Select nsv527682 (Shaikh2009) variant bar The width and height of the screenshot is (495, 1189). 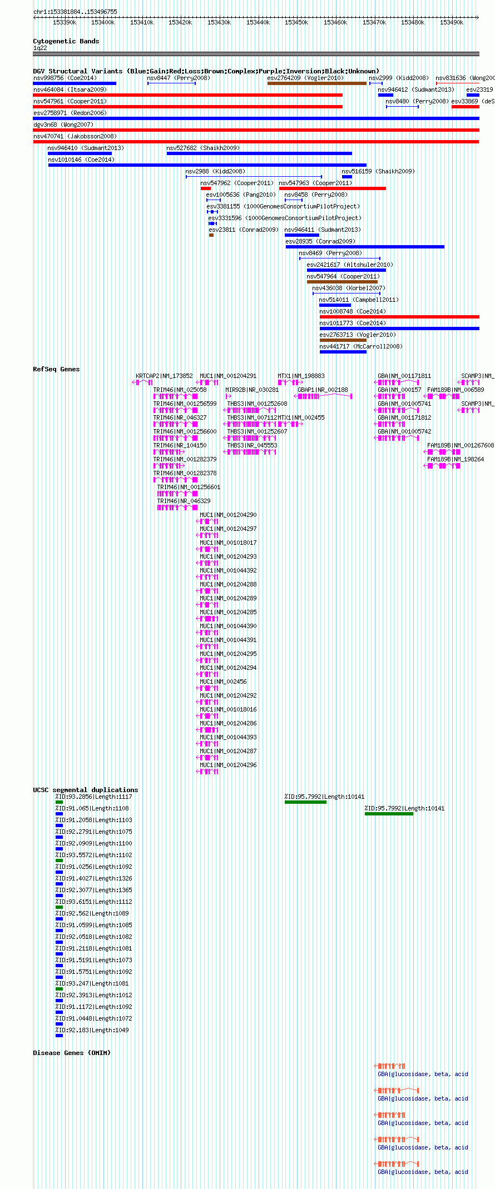pyautogui.click(x=259, y=153)
